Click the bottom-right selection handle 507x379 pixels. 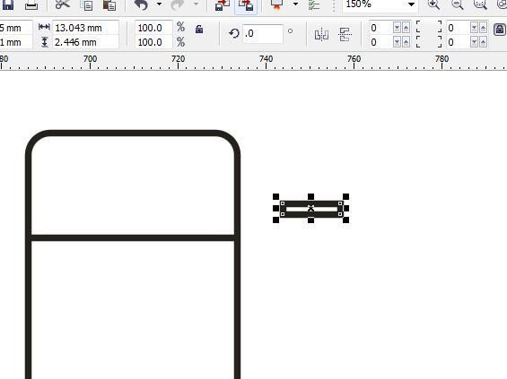(x=345, y=220)
